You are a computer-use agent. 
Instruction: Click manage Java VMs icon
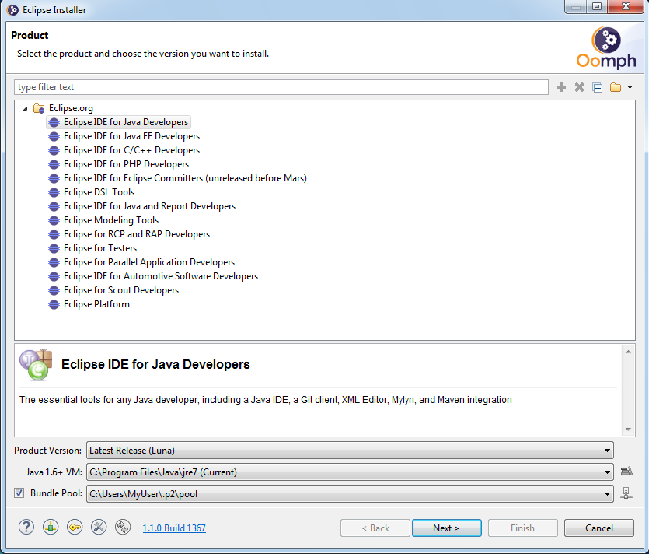626,471
